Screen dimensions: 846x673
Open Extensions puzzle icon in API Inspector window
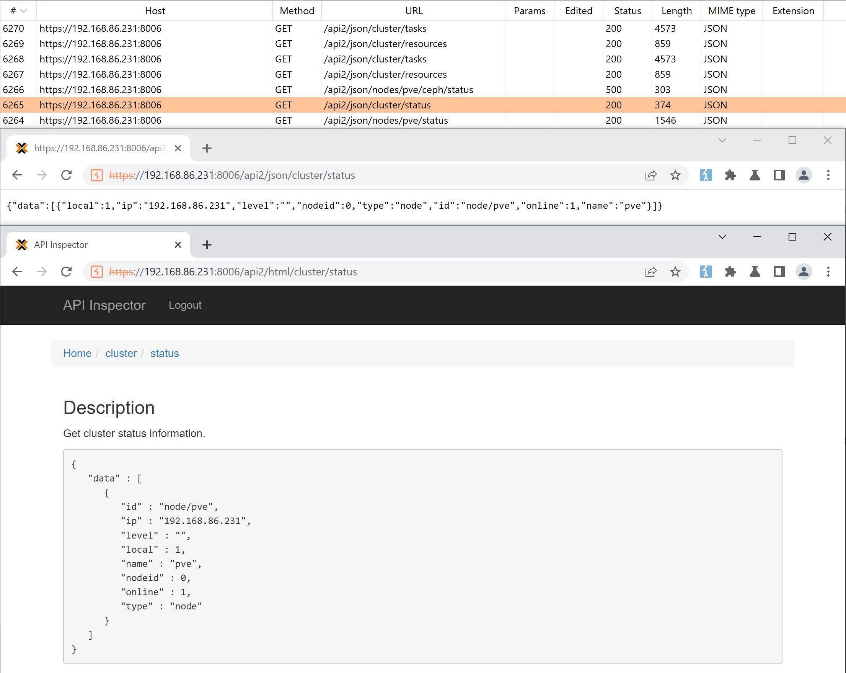[730, 272]
